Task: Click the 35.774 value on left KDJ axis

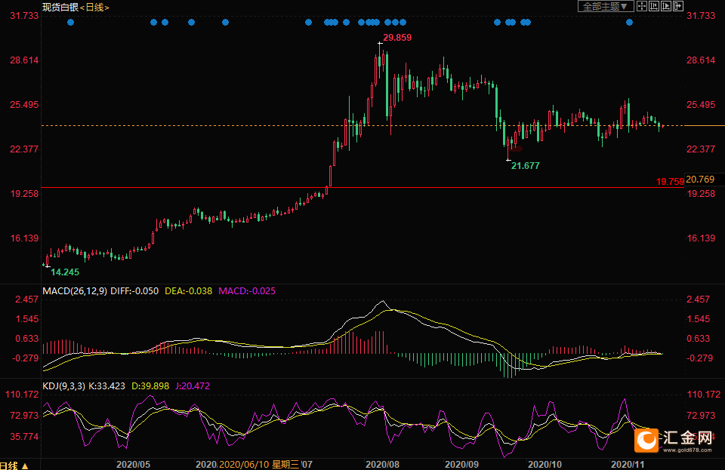Action: point(24,437)
